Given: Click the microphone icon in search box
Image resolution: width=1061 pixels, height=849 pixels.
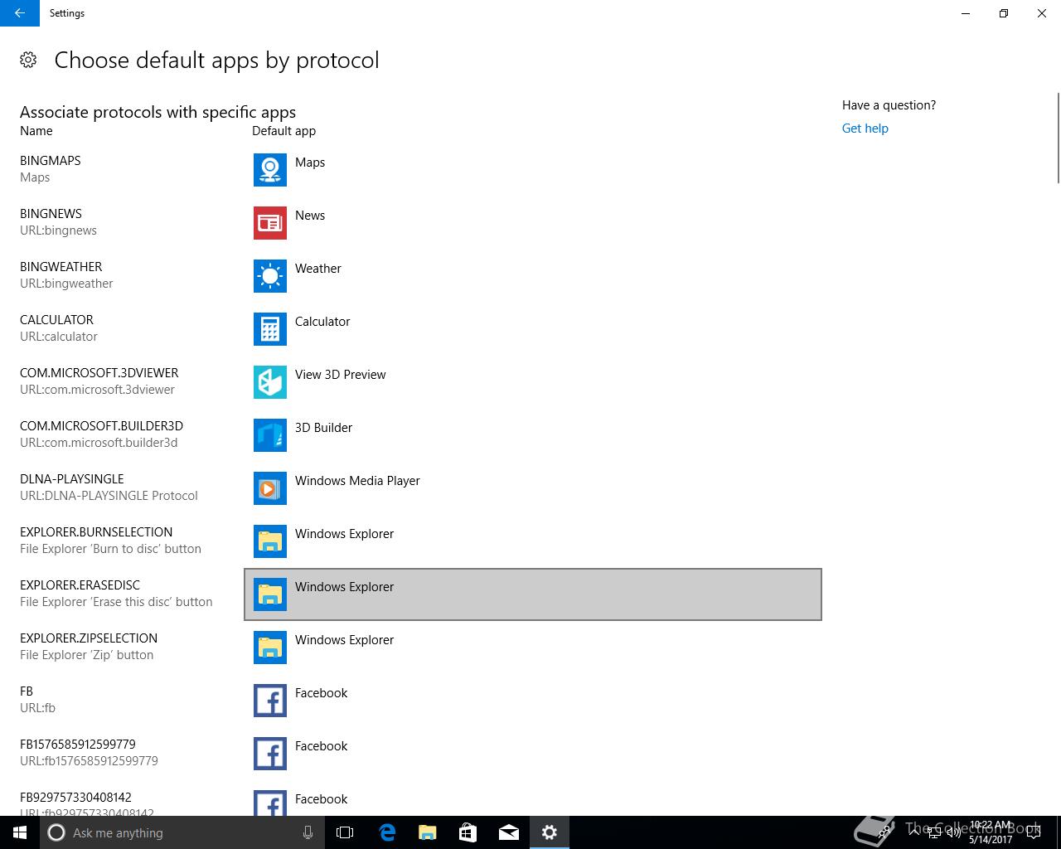Looking at the screenshot, I should click(308, 832).
